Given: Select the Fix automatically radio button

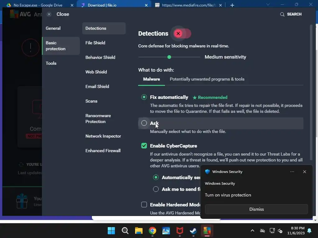Looking at the screenshot, I should tap(144, 97).
